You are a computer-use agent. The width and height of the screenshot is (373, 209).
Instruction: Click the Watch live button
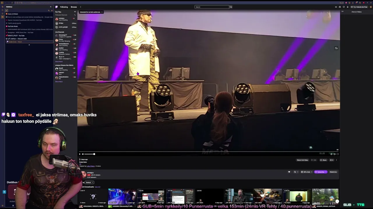pyautogui.click(x=333, y=172)
